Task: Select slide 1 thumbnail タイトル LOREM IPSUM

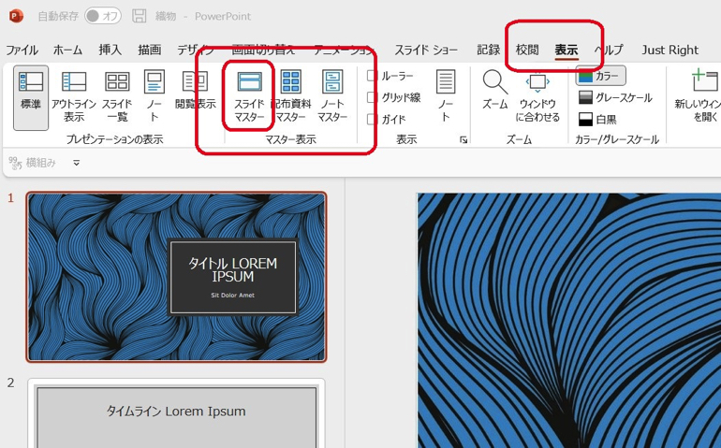Action: 177,277
